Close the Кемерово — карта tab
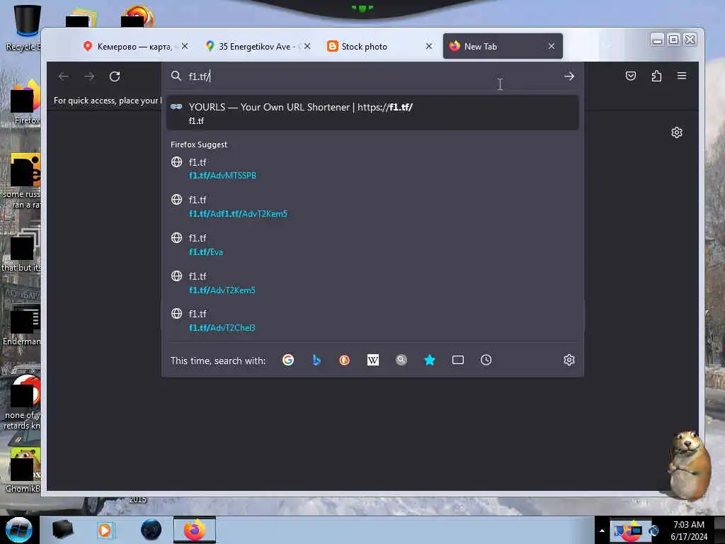 tap(185, 46)
